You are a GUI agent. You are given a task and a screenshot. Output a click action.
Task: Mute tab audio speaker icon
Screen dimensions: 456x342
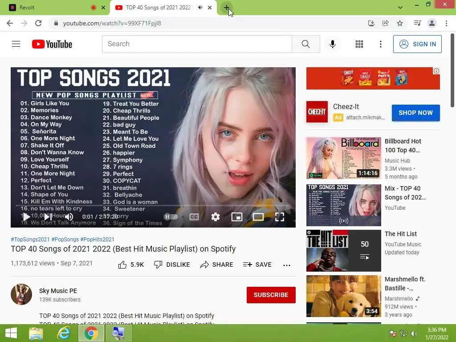(200, 8)
